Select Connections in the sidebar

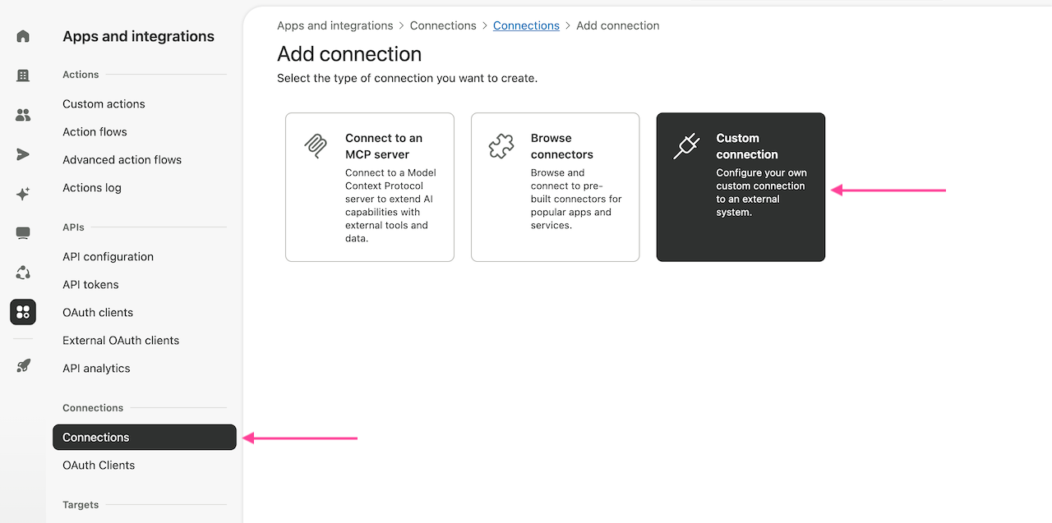145,438
